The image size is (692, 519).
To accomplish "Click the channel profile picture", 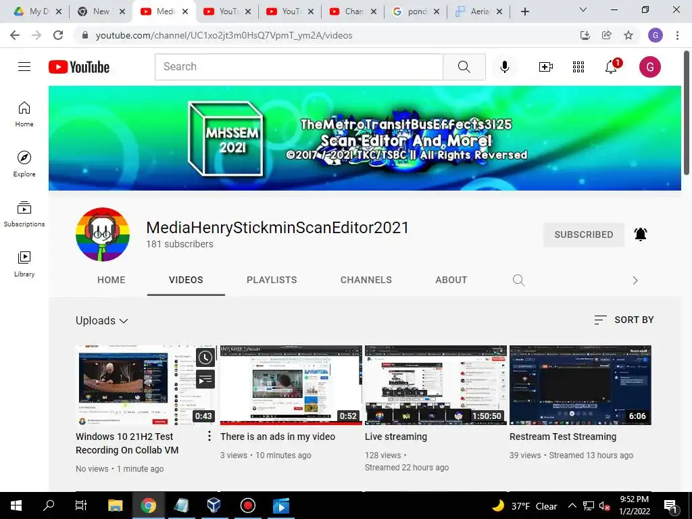I will tap(103, 234).
